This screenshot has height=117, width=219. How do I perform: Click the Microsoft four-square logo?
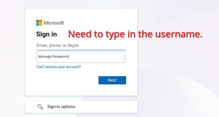click(39, 23)
